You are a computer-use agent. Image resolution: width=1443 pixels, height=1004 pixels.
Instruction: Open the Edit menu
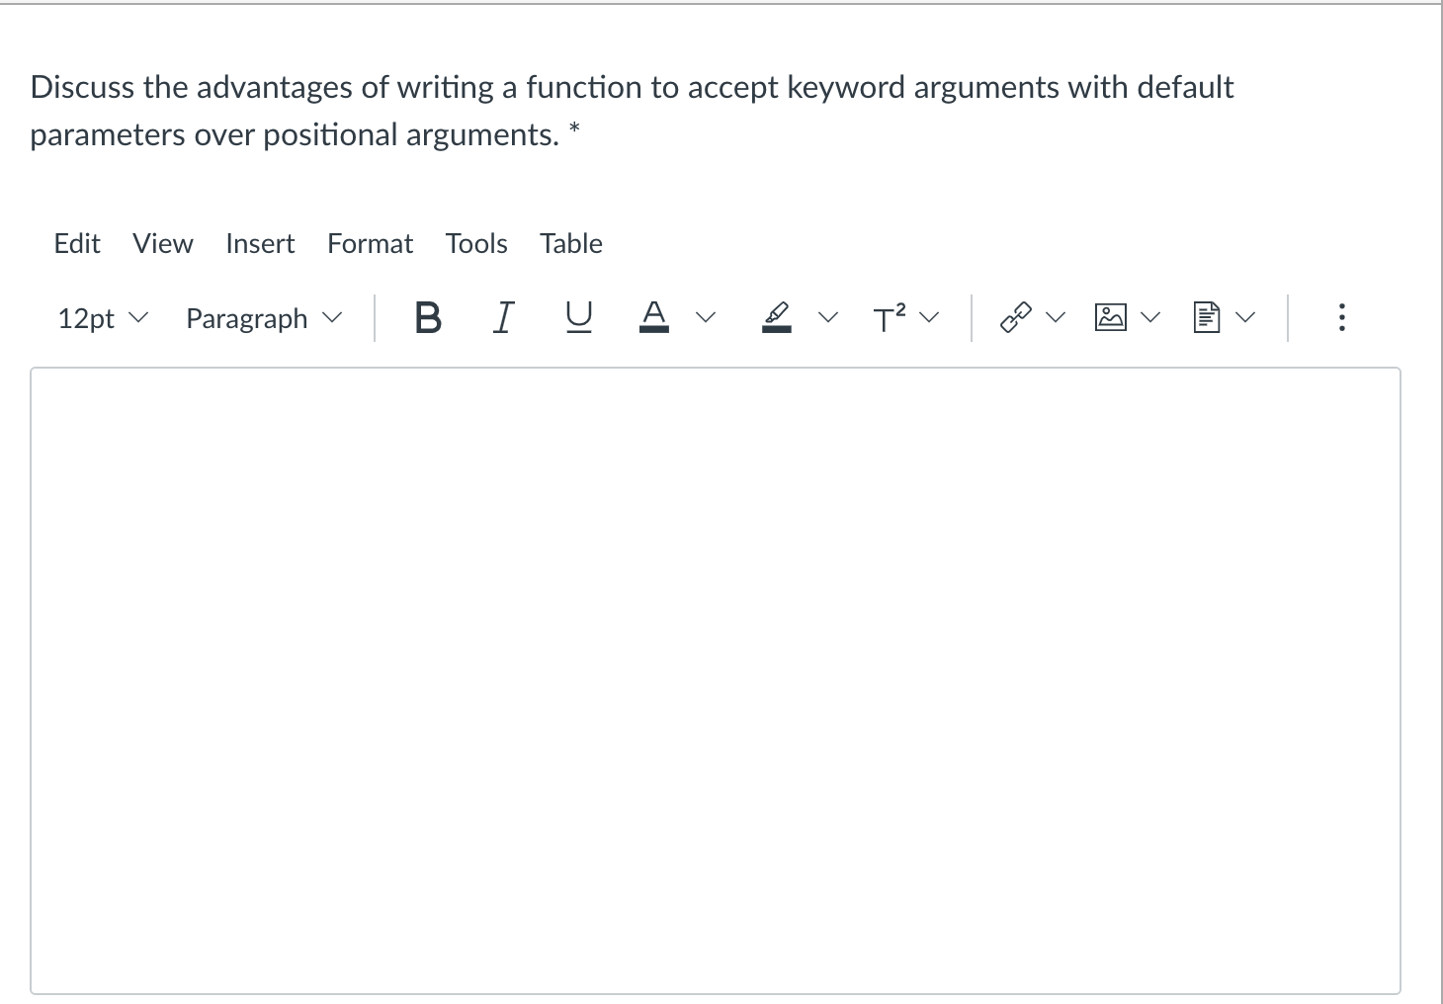(x=77, y=243)
